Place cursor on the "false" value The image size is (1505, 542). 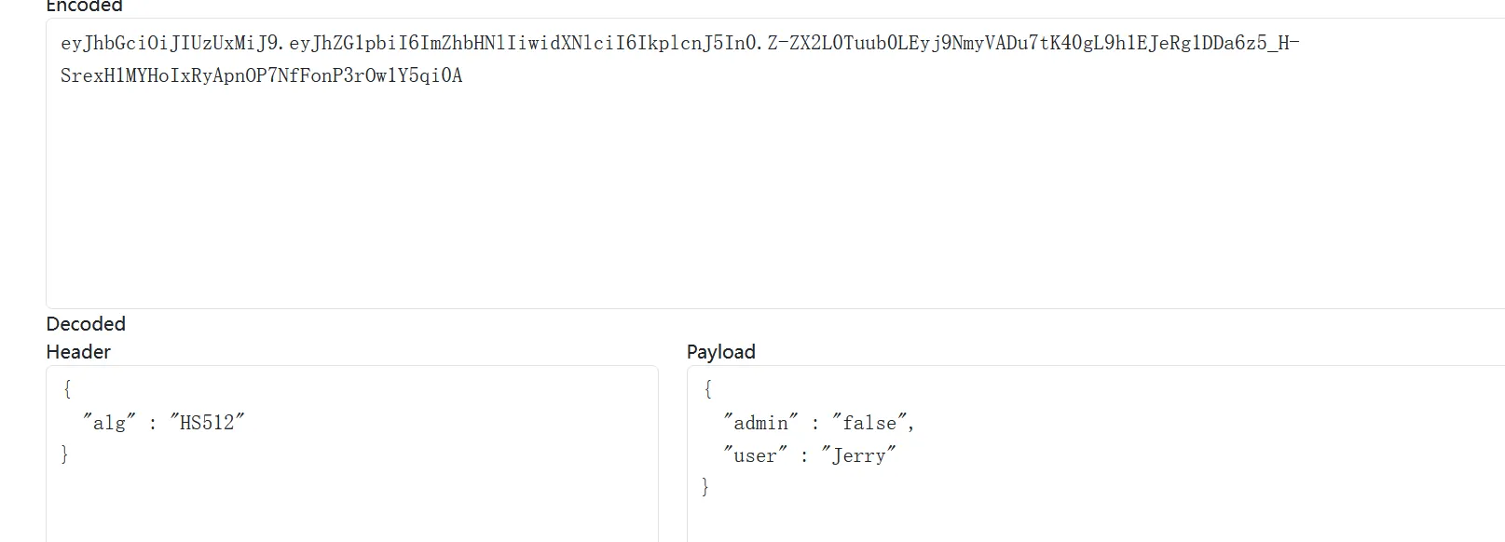(869, 424)
